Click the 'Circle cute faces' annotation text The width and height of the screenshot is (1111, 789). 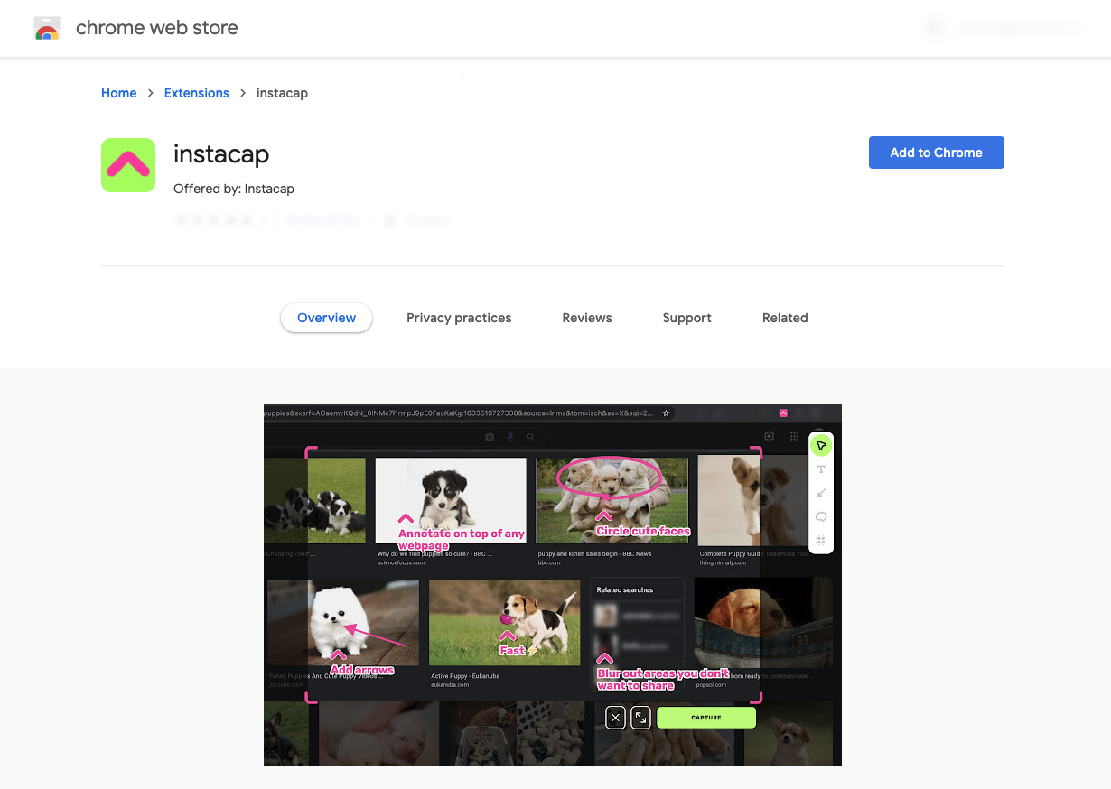pos(643,531)
